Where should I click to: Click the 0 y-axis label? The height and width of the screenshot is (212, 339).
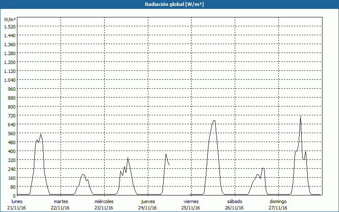(14, 196)
